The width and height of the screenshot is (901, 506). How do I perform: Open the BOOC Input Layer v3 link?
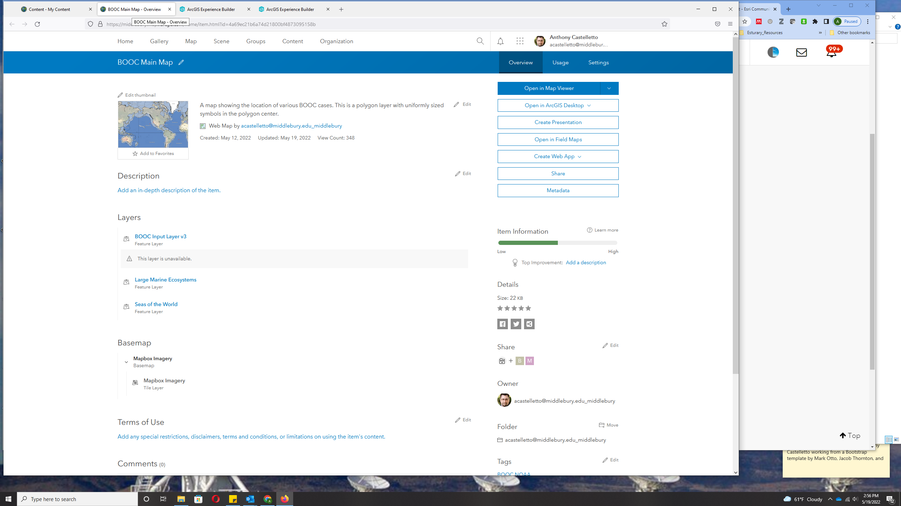click(160, 236)
